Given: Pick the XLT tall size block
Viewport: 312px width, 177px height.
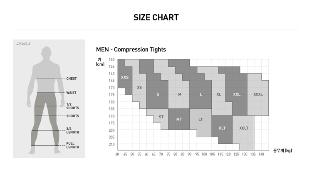Looking at the screenshot, I should point(222,128).
